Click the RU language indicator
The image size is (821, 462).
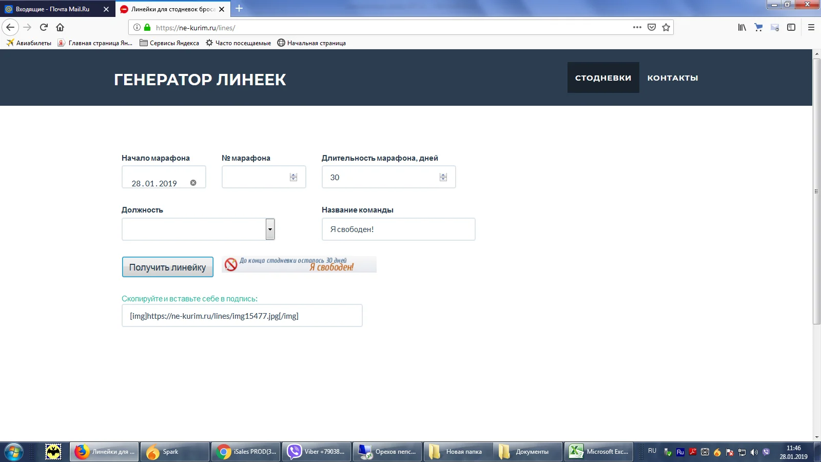pos(652,451)
